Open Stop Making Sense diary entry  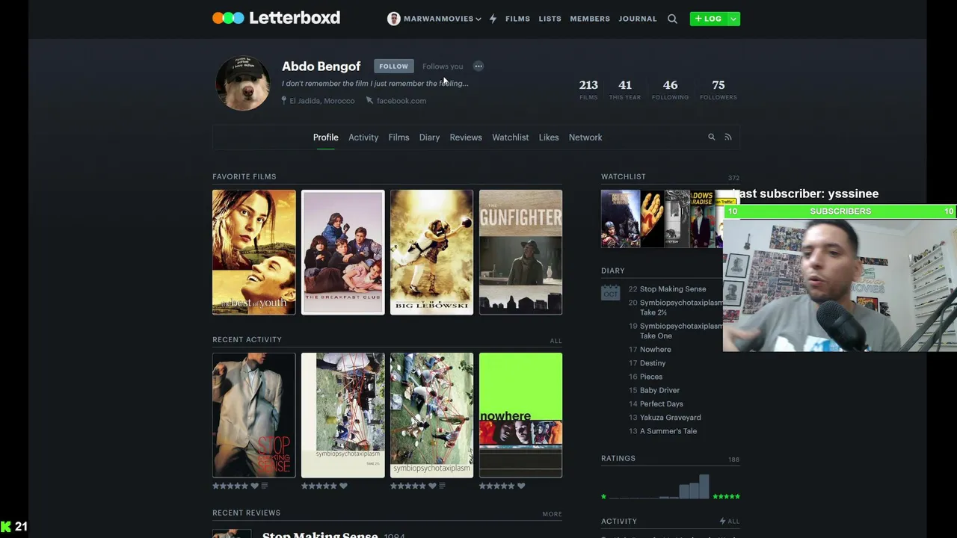(x=673, y=289)
